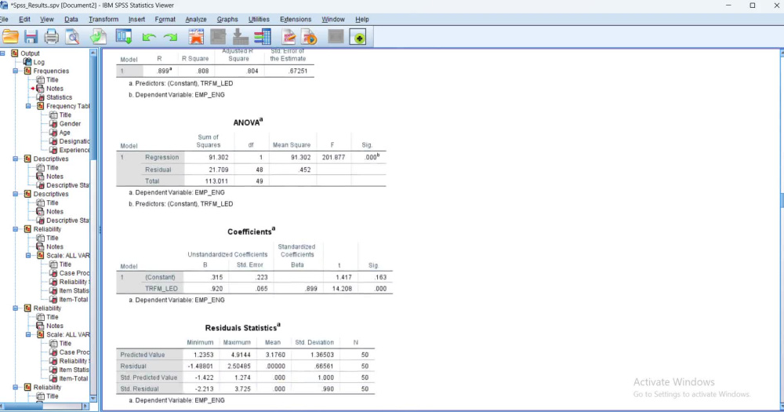The image size is (784, 412).
Task: Open the Extensions menu
Action: (x=296, y=19)
